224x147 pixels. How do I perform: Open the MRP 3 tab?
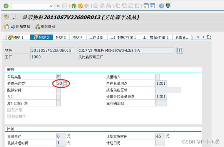click(x=61, y=37)
